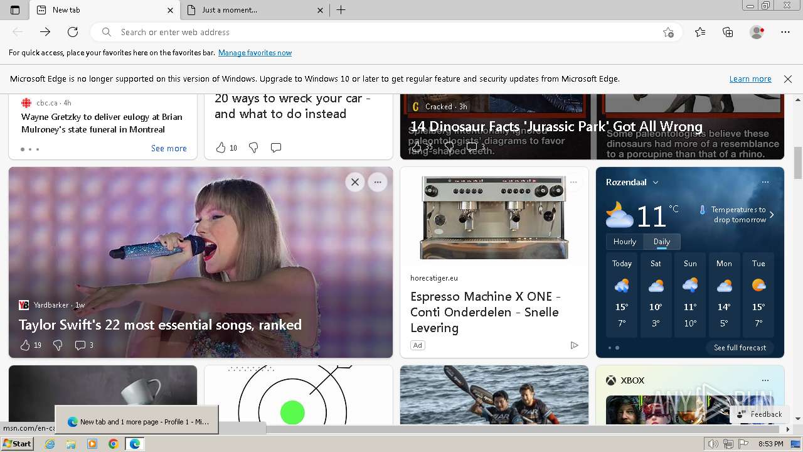
Task: Open the Windows Start menu
Action: coord(17,444)
